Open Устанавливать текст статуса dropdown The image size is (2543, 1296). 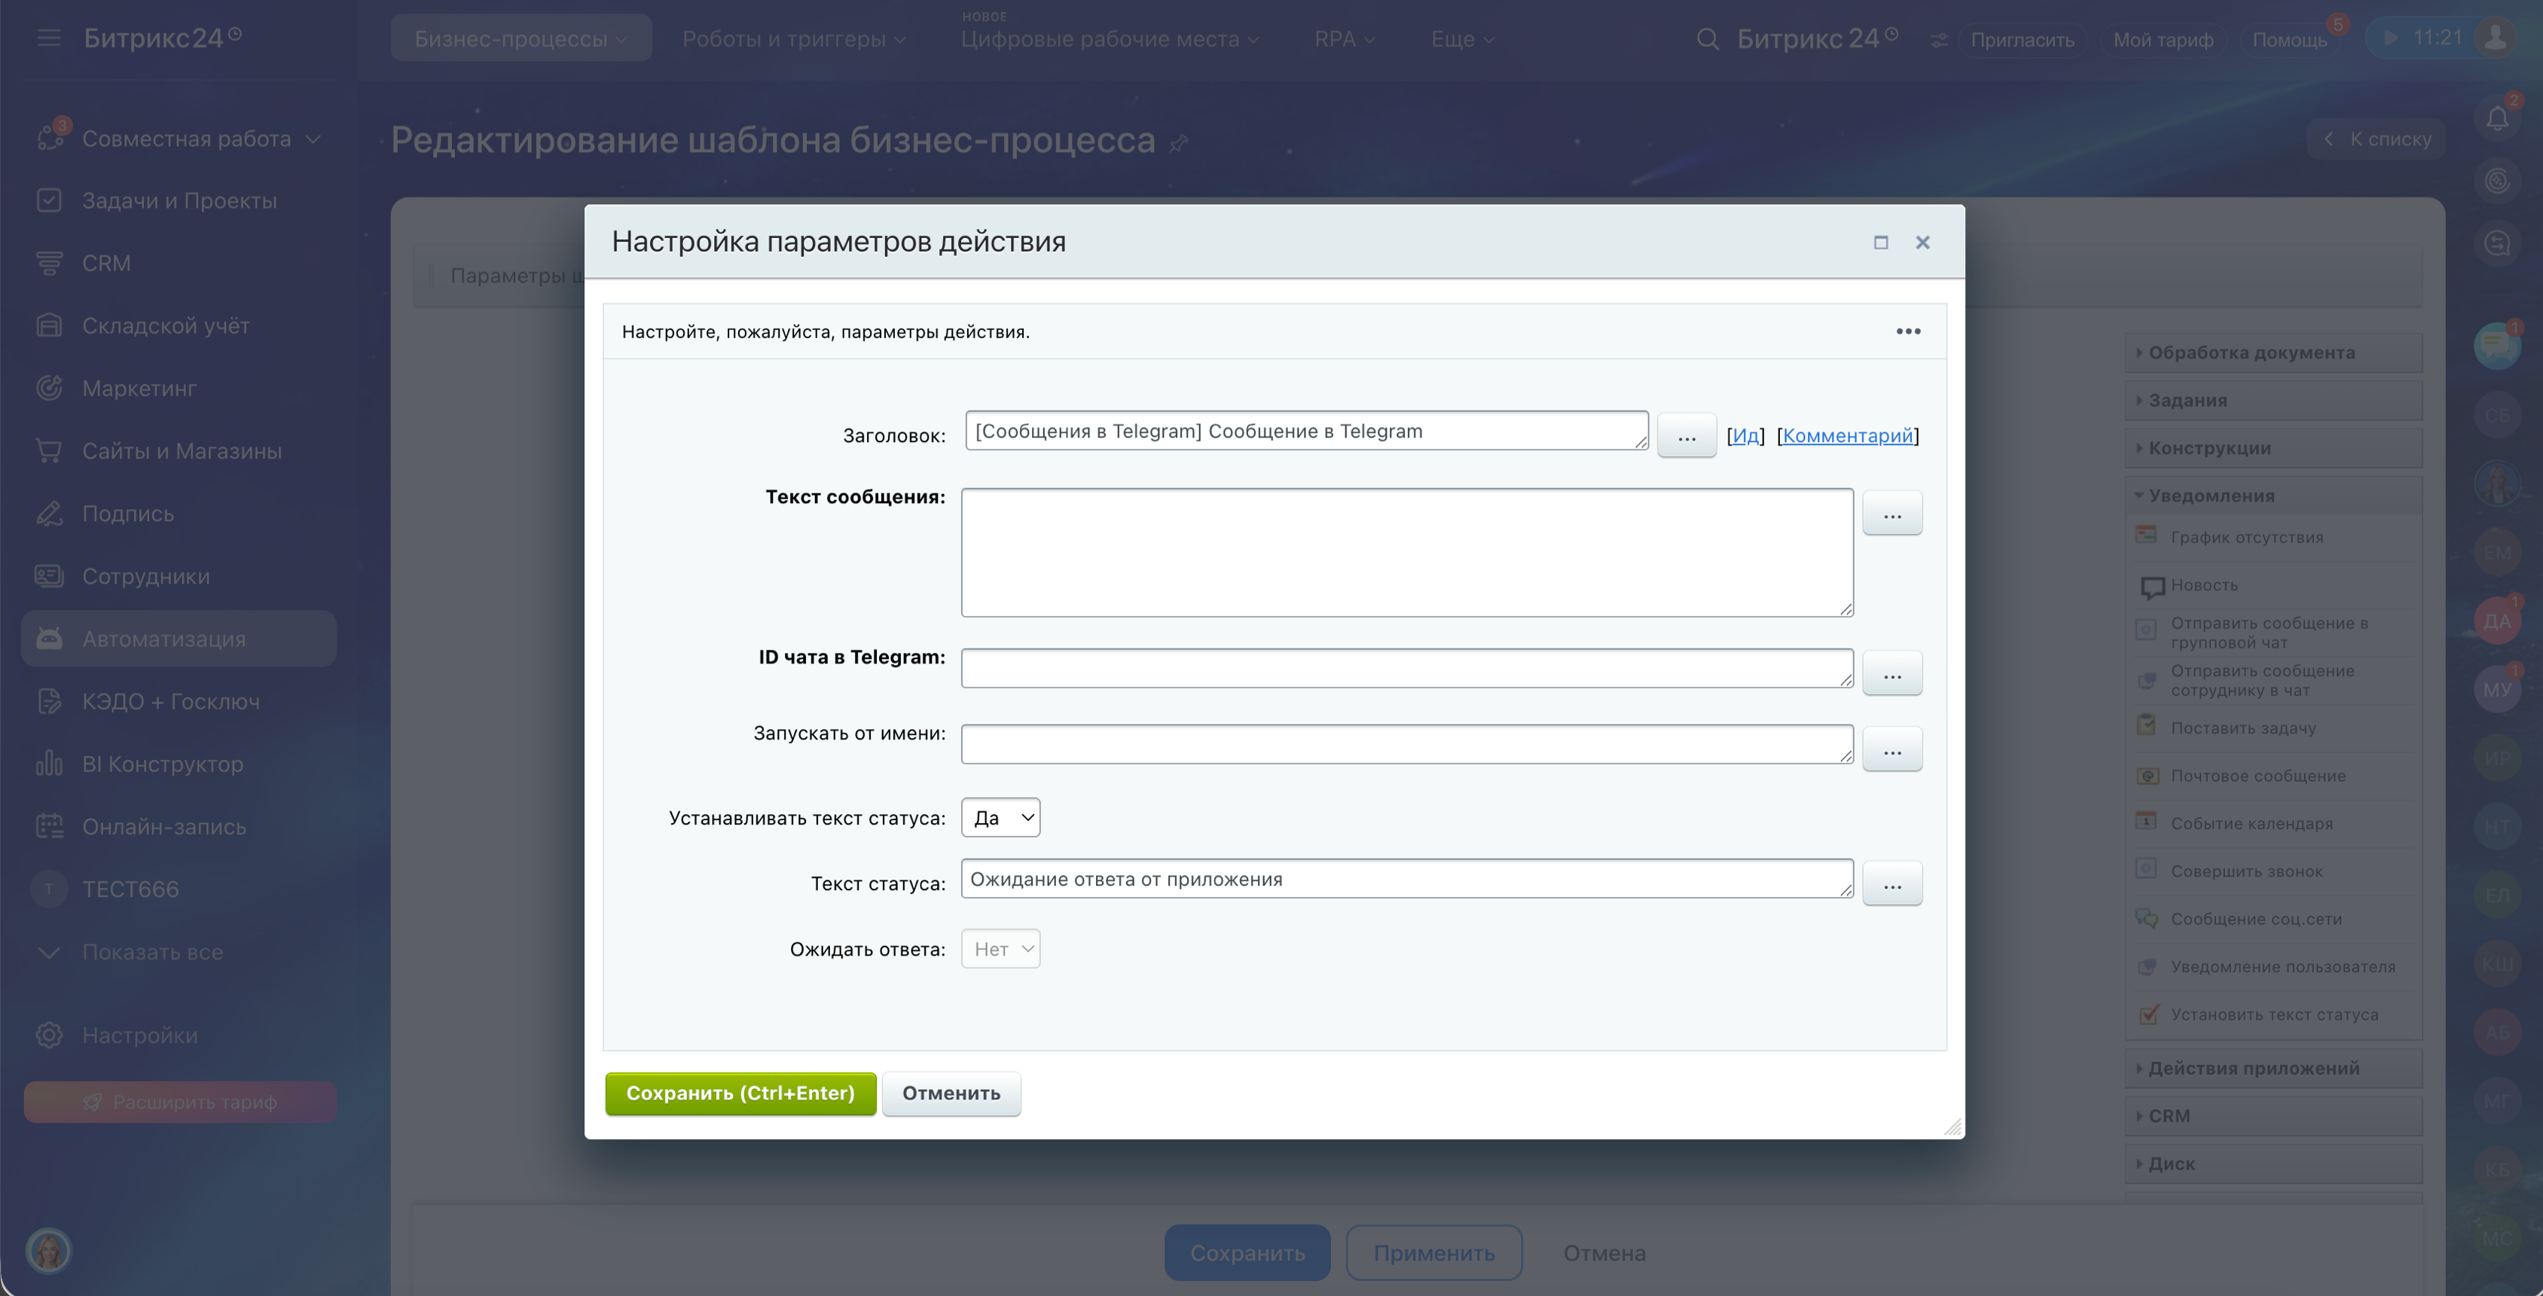(1000, 817)
